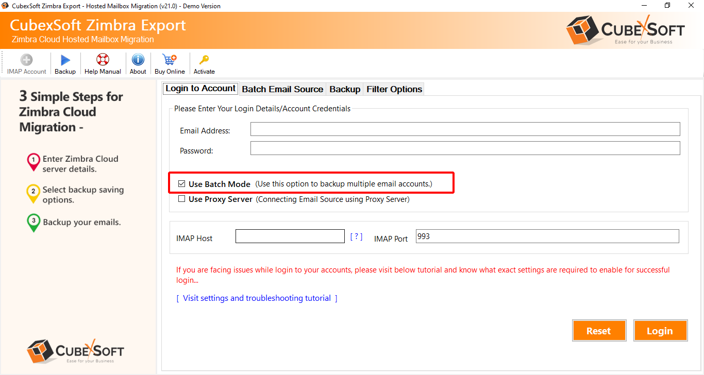Click 'Select backup saving options.' text
This screenshot has width=704, height=375.
[x=83, y=195]
